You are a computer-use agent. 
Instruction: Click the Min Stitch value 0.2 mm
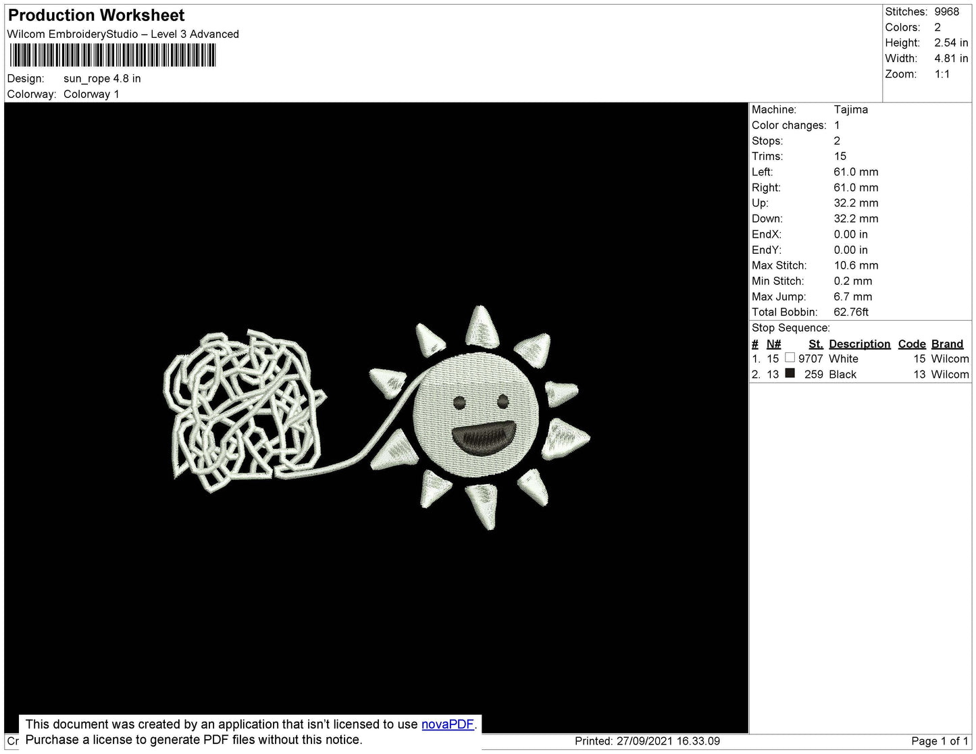click(x=852, y=281)
